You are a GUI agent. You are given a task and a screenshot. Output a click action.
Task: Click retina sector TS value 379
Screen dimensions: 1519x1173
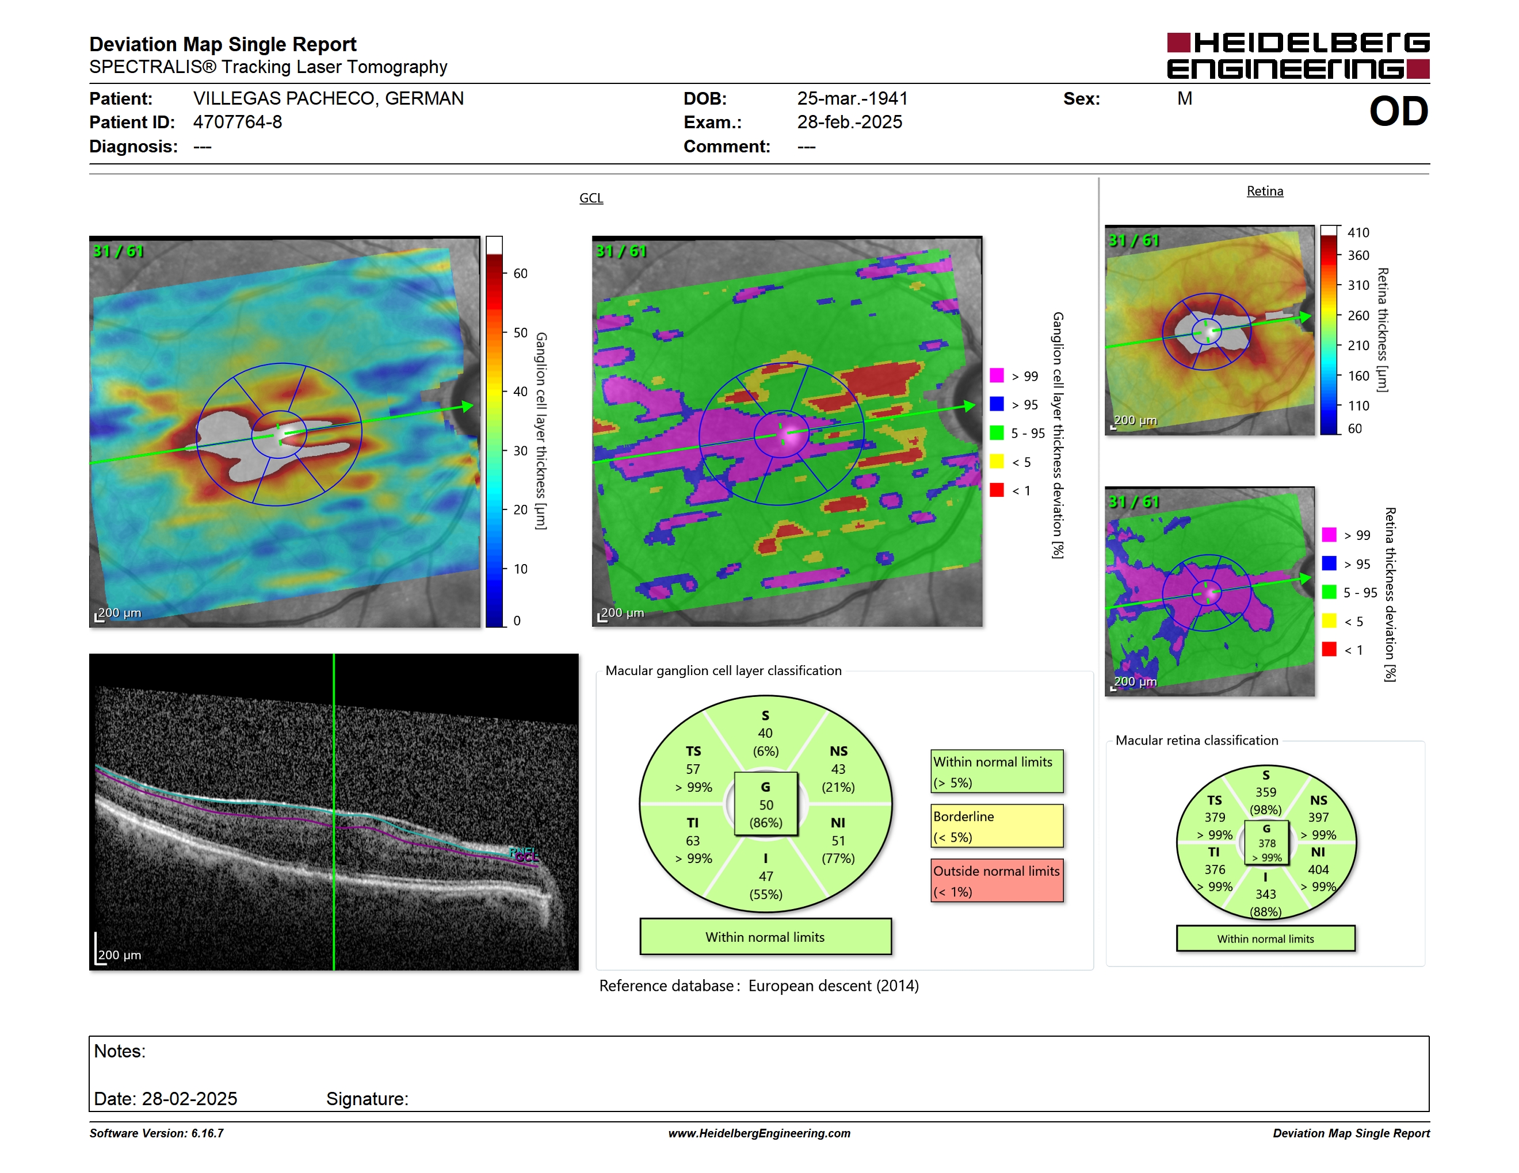click(1215, 817)
